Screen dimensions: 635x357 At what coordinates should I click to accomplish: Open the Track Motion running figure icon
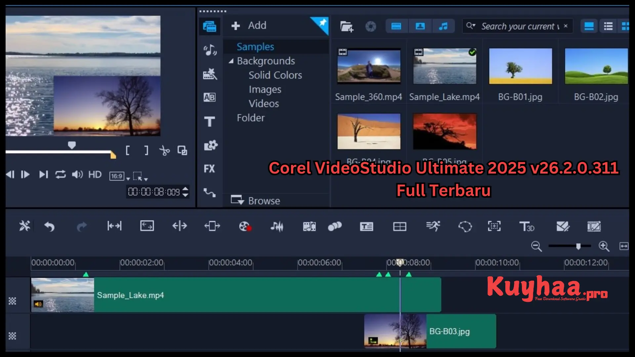point(433,226)
